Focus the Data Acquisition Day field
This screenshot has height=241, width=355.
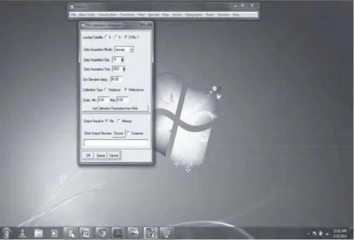click(x=116, y=59)
